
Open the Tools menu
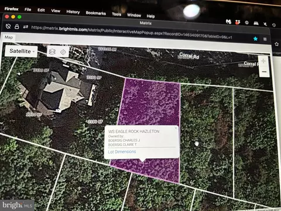(116, 14)
